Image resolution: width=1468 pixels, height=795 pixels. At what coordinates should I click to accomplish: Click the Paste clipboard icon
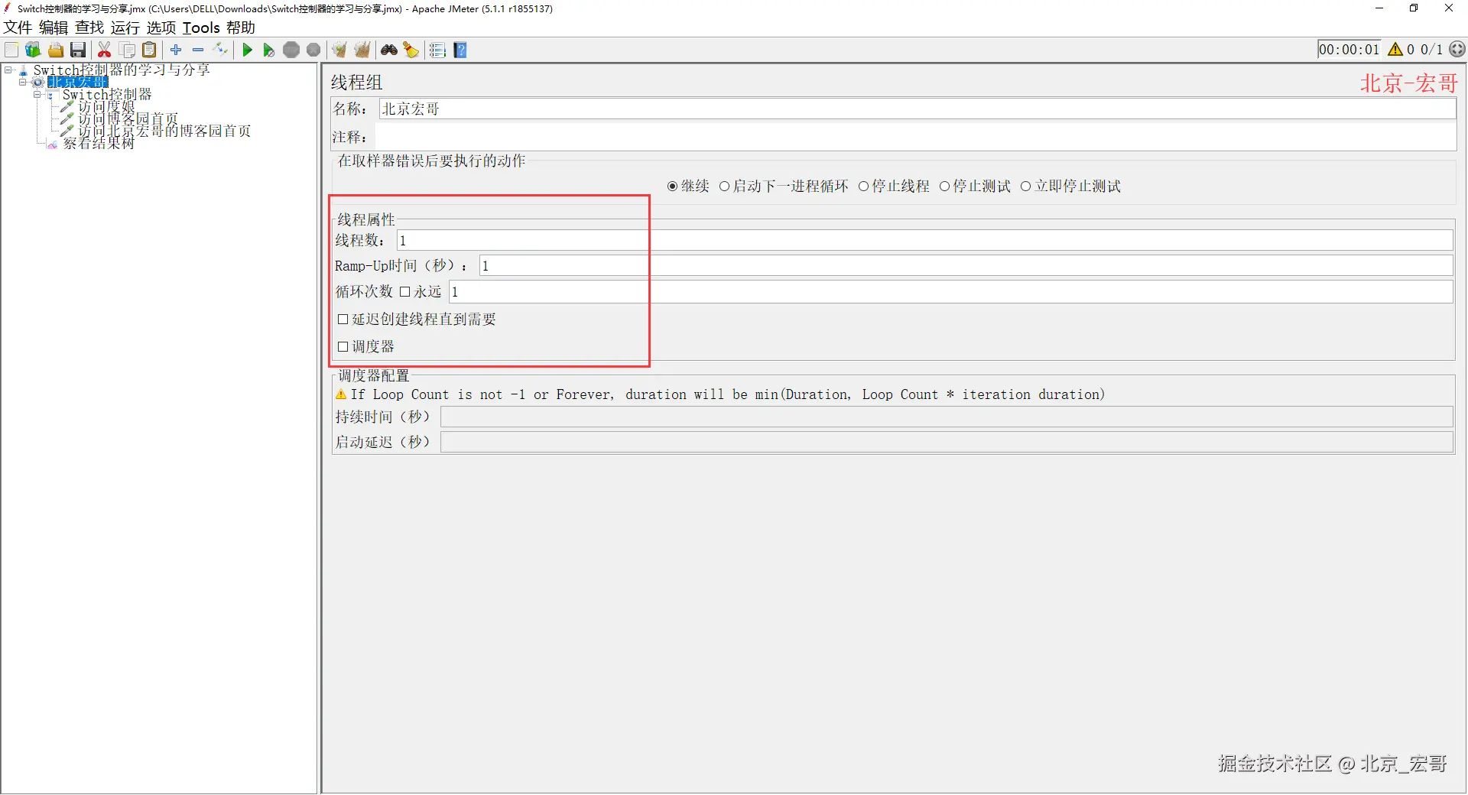pyautogui.click(x=150, y=50)
